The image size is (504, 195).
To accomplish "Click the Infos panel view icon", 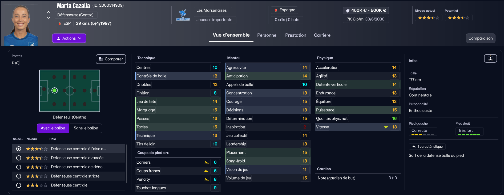I will [490, 58].
